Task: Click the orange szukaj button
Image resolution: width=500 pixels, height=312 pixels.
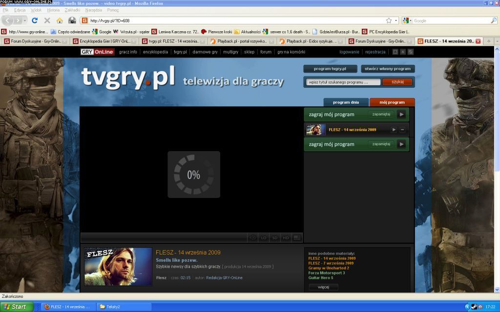Action: tap(397, 82)
